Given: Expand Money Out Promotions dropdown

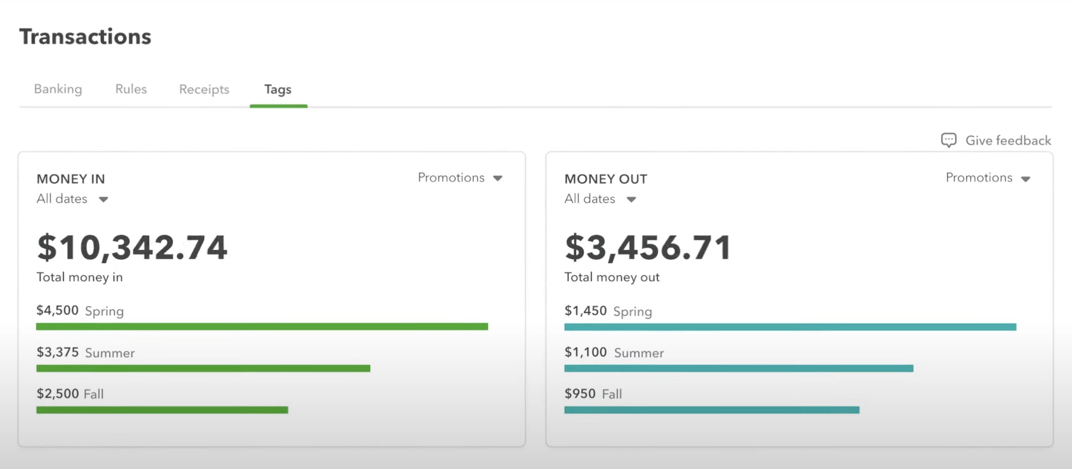Looking at the screenshot, I should coord(988,178).
